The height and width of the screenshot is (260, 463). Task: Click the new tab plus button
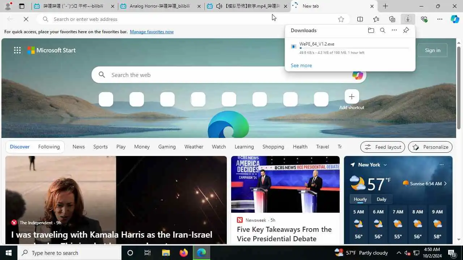(x=385, y=6)
